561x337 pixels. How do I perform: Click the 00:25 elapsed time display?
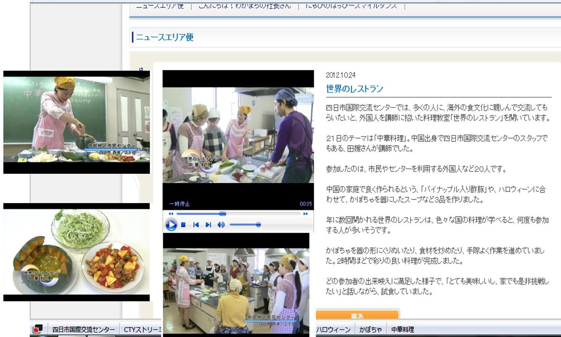tap(306, 204)
